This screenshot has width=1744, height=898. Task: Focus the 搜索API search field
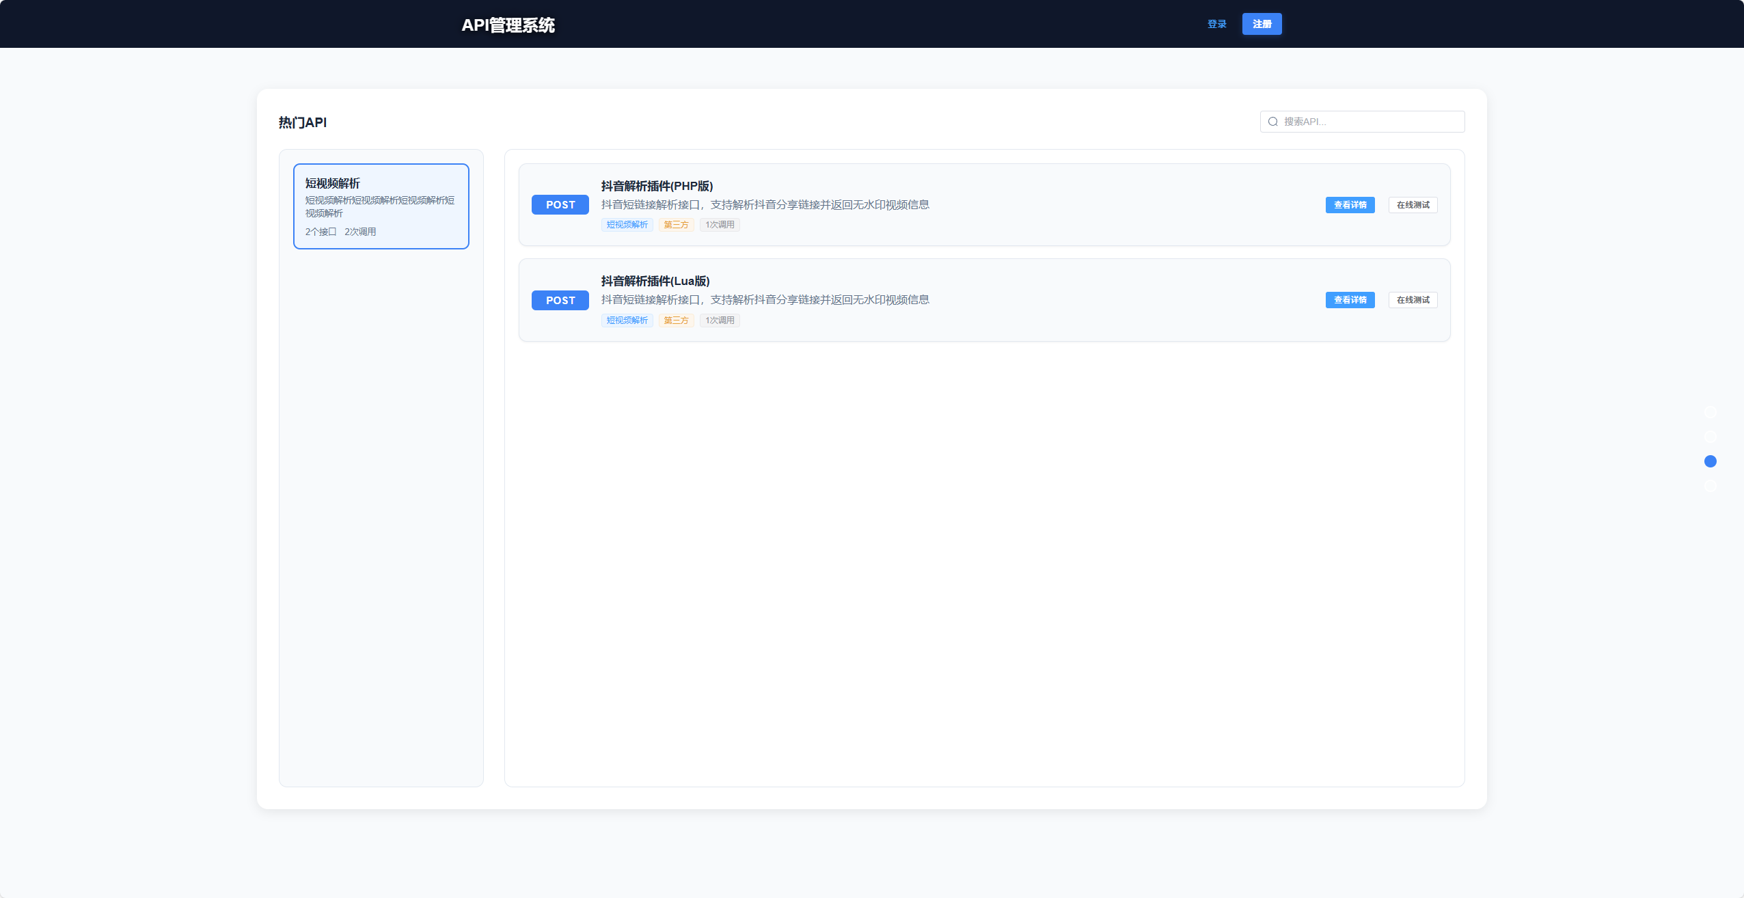[x=1362, y=122]
